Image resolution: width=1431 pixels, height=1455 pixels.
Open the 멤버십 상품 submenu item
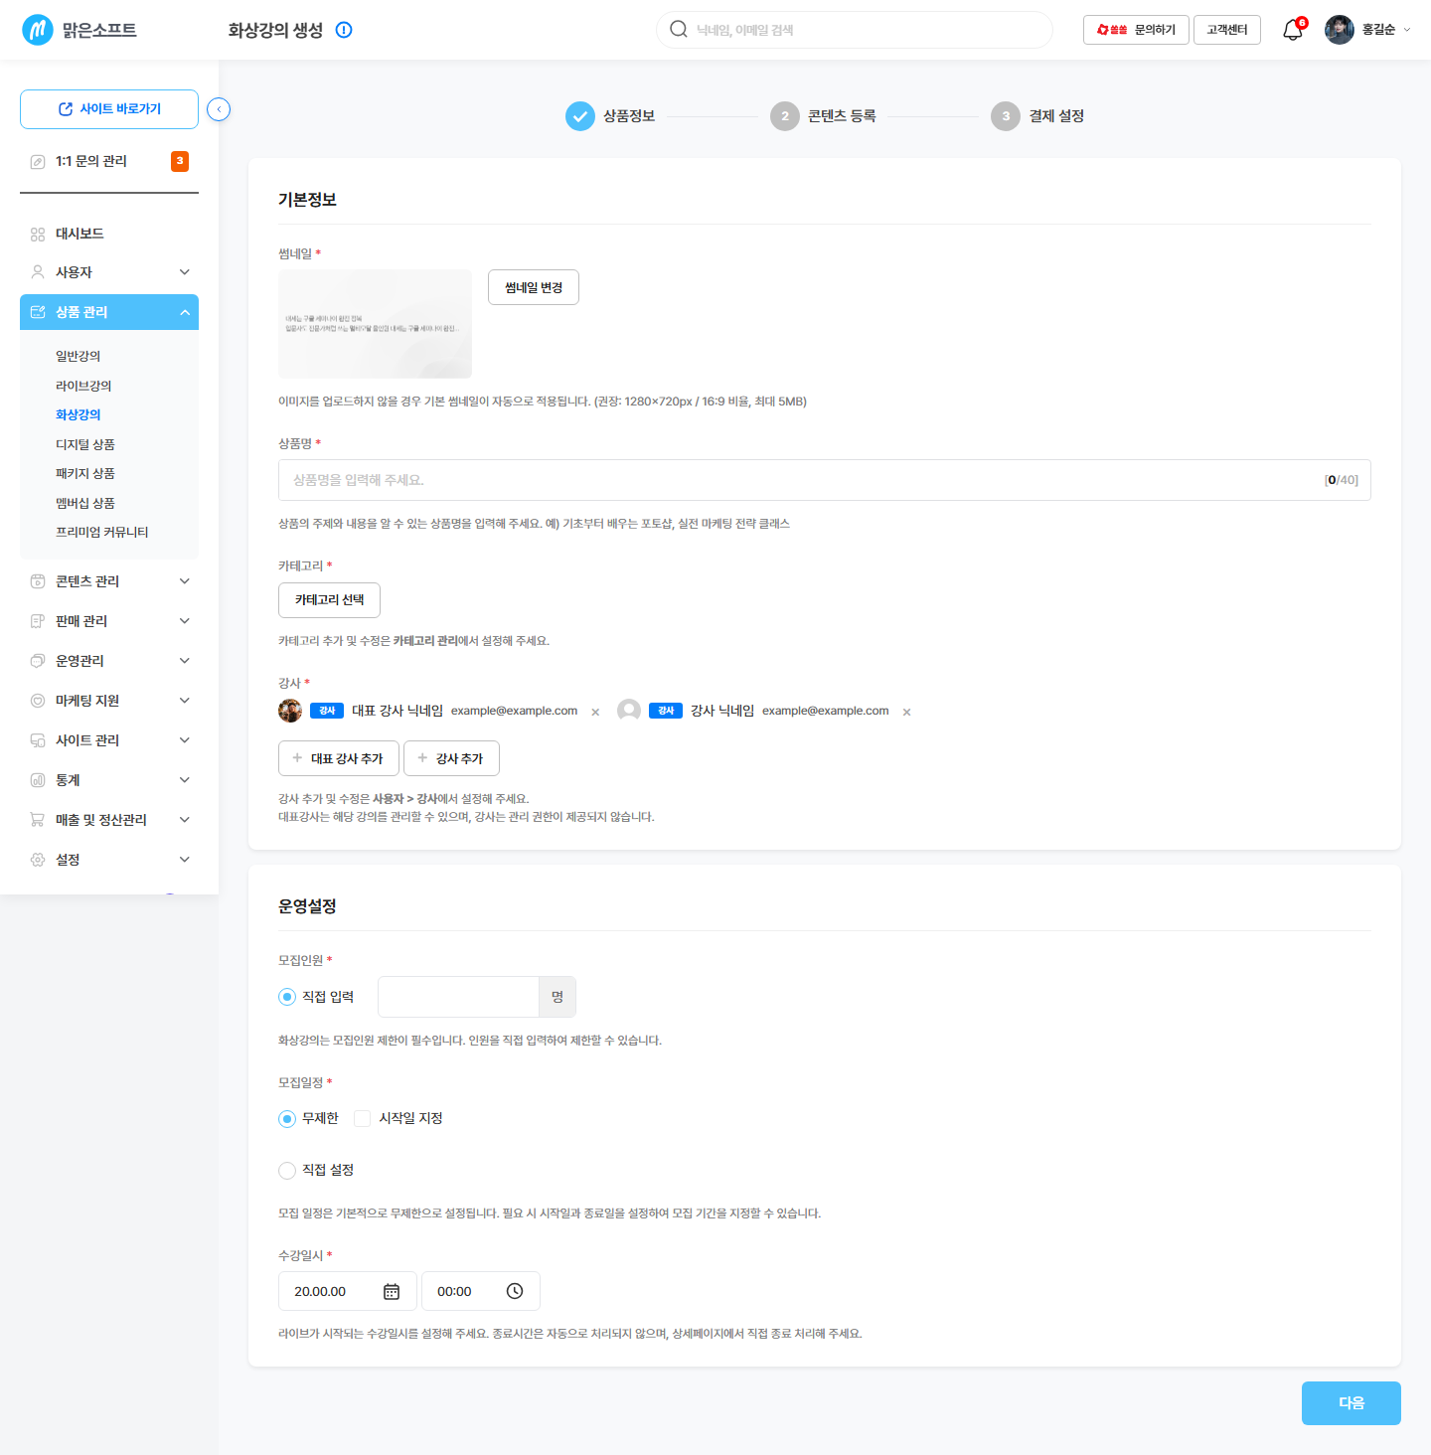85,503
